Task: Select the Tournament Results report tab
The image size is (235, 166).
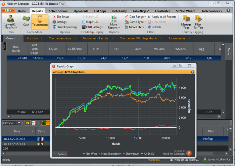Action: point(96,38)
